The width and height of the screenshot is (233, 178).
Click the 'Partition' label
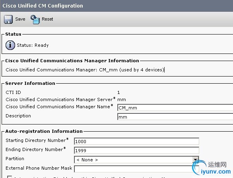pos(15,159)
